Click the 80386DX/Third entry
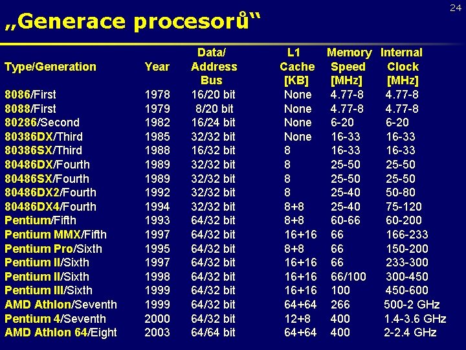The image size is (466, 350). coord(44,137)
